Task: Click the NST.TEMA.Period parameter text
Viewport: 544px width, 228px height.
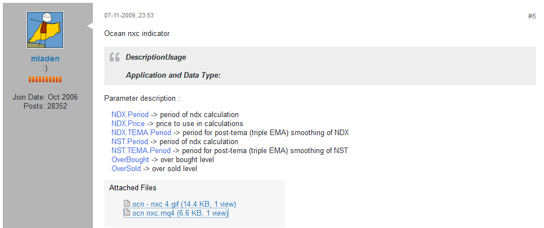Action: (x=141, y=150)
